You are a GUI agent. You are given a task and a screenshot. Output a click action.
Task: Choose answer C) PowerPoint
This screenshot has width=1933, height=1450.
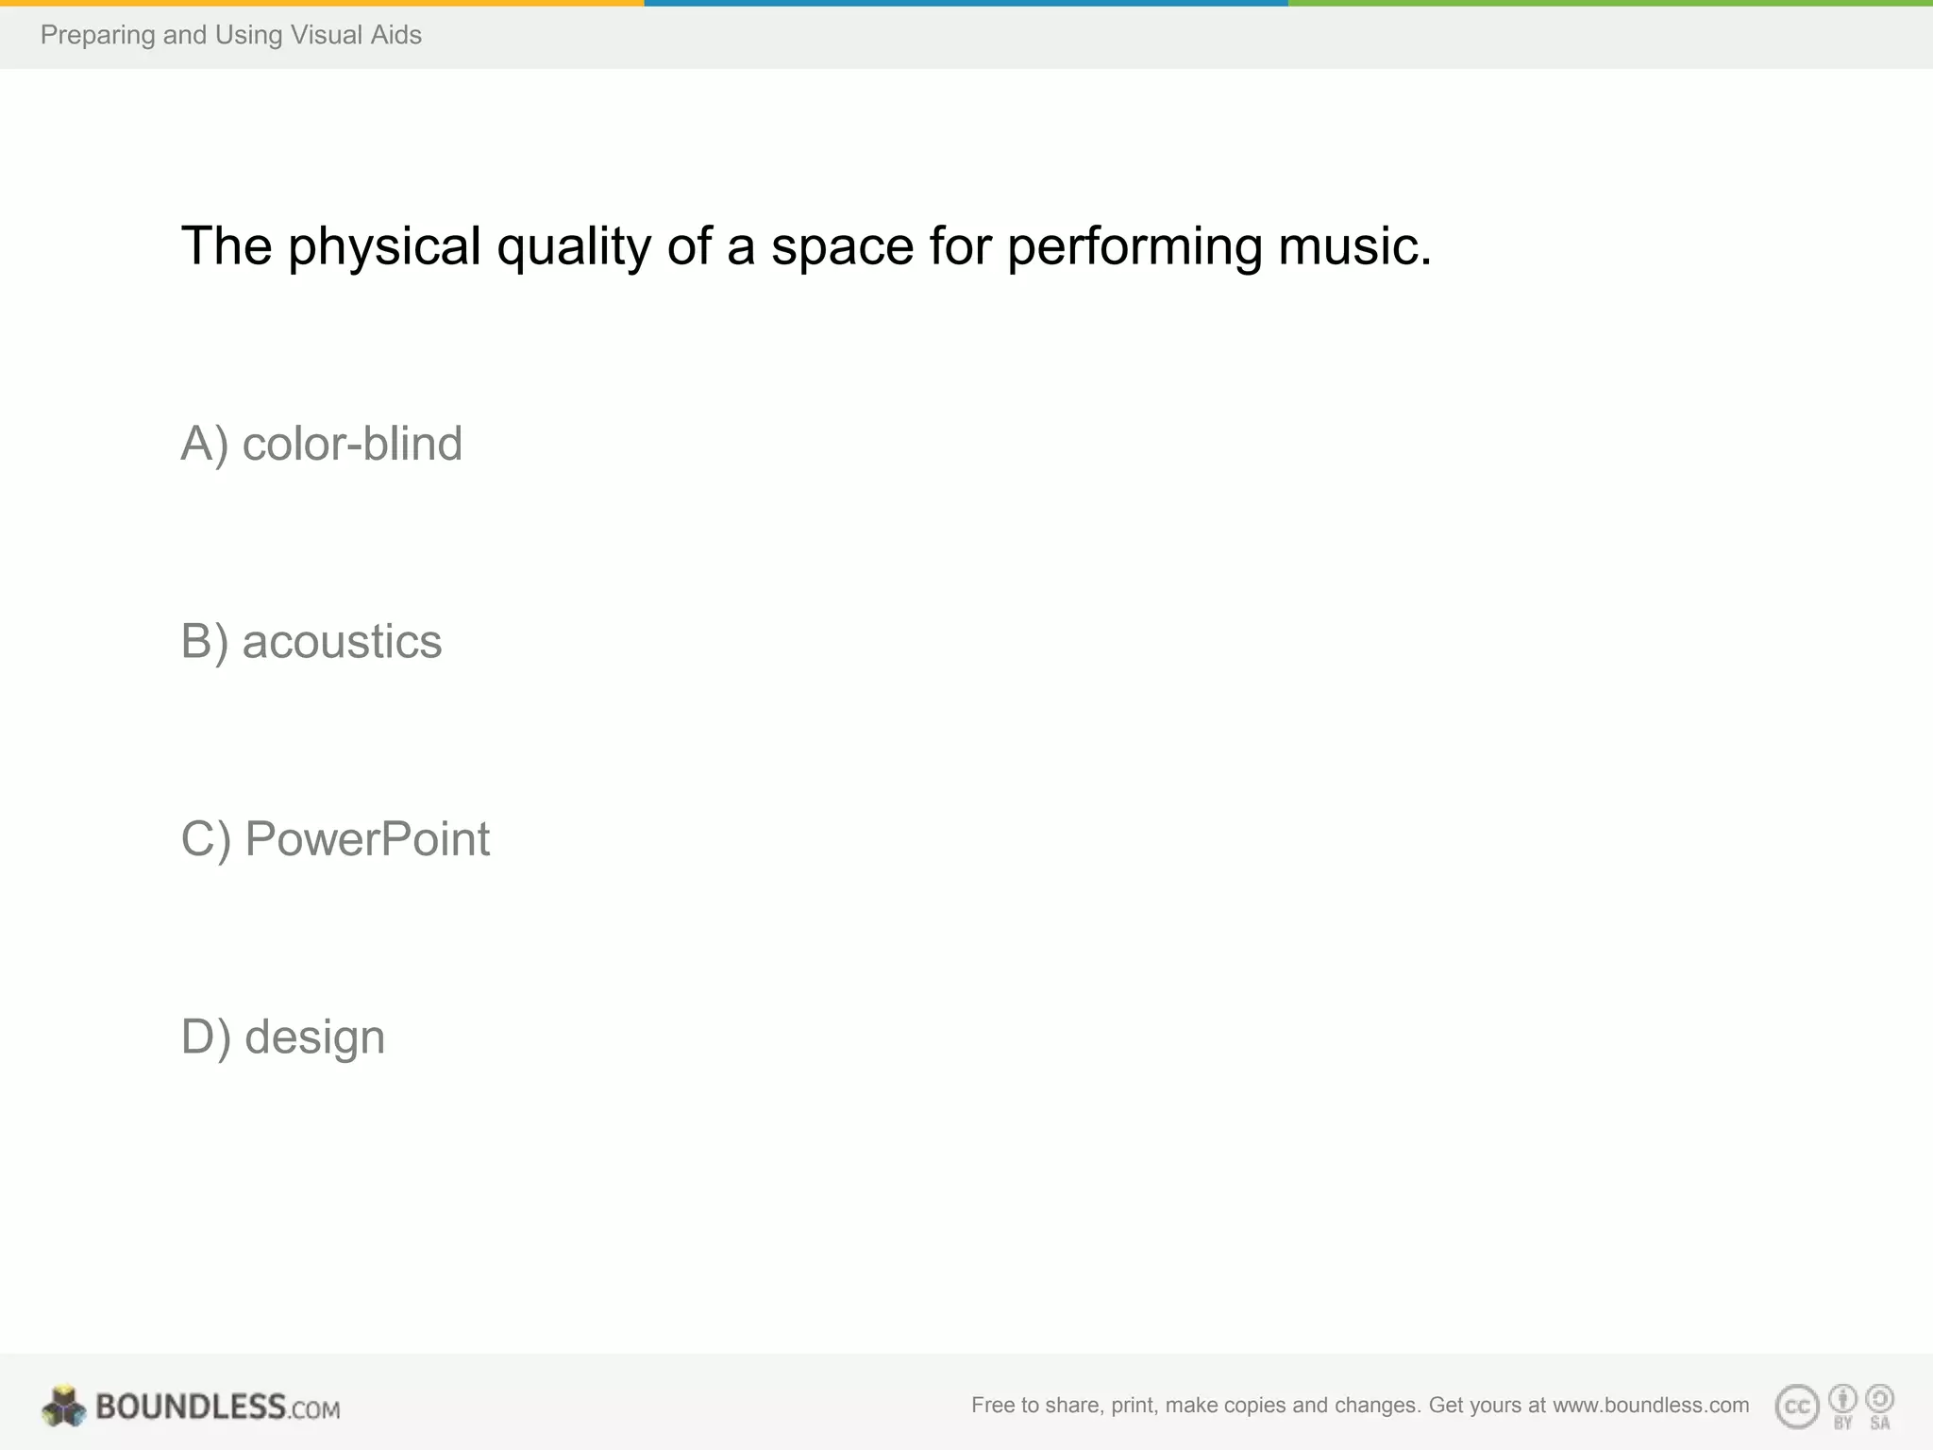[x=335, y=839]
